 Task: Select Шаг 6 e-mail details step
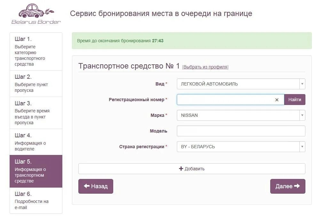pyautogui.click(x=35, y=200)
